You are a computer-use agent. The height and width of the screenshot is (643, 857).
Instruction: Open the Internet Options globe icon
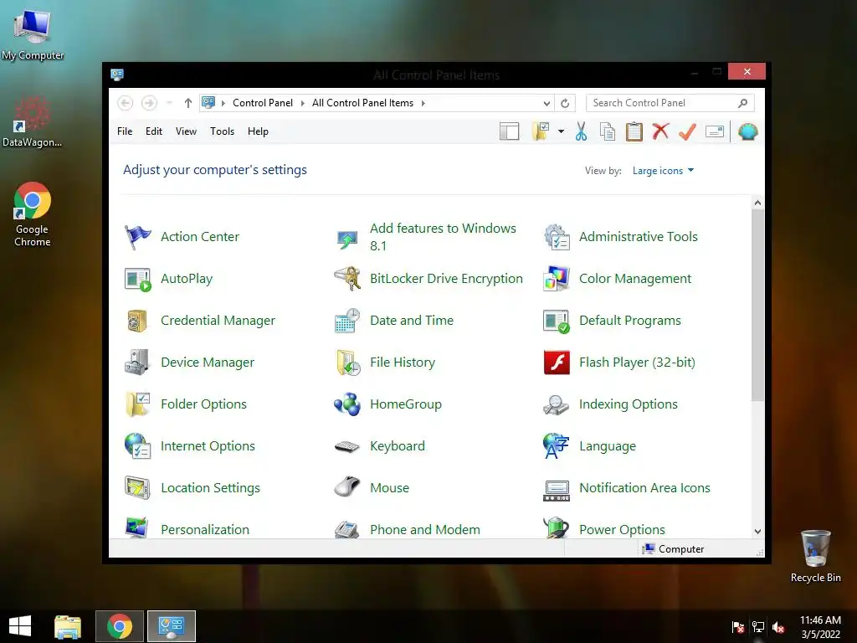137,446
